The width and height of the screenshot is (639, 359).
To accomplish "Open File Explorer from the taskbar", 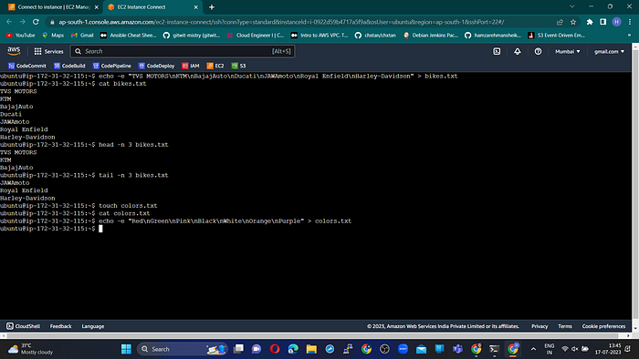I will pyautogui.click(x=311, y=349).
